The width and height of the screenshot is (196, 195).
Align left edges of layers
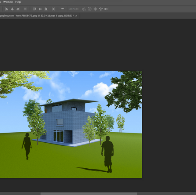click(7, 9)
